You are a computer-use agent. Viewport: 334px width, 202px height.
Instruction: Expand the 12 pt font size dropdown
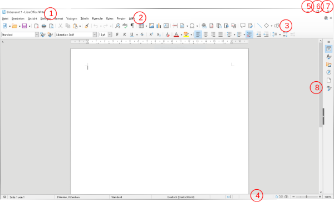pyautogui.click(x=110, y=35)
